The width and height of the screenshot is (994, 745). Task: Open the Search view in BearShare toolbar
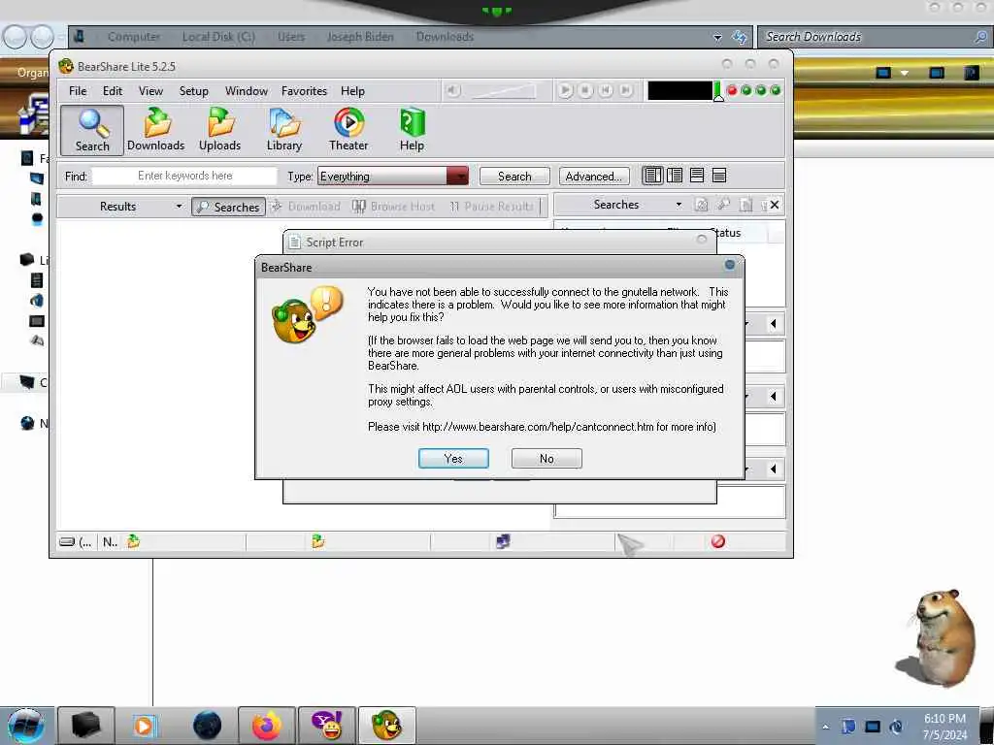(x=92, y=130)
